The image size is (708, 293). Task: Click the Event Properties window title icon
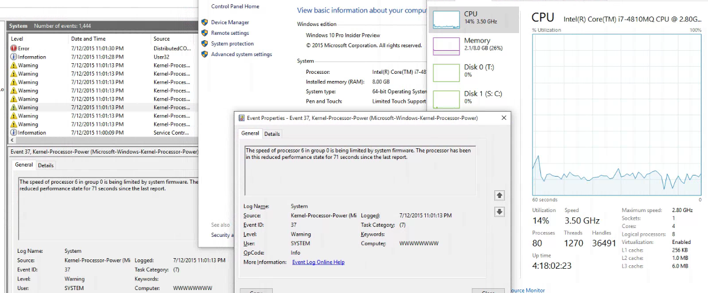(x=242, y=118)
